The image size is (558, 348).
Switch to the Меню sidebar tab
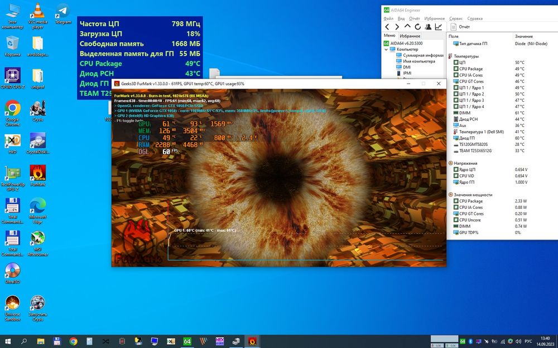point(389,36)
